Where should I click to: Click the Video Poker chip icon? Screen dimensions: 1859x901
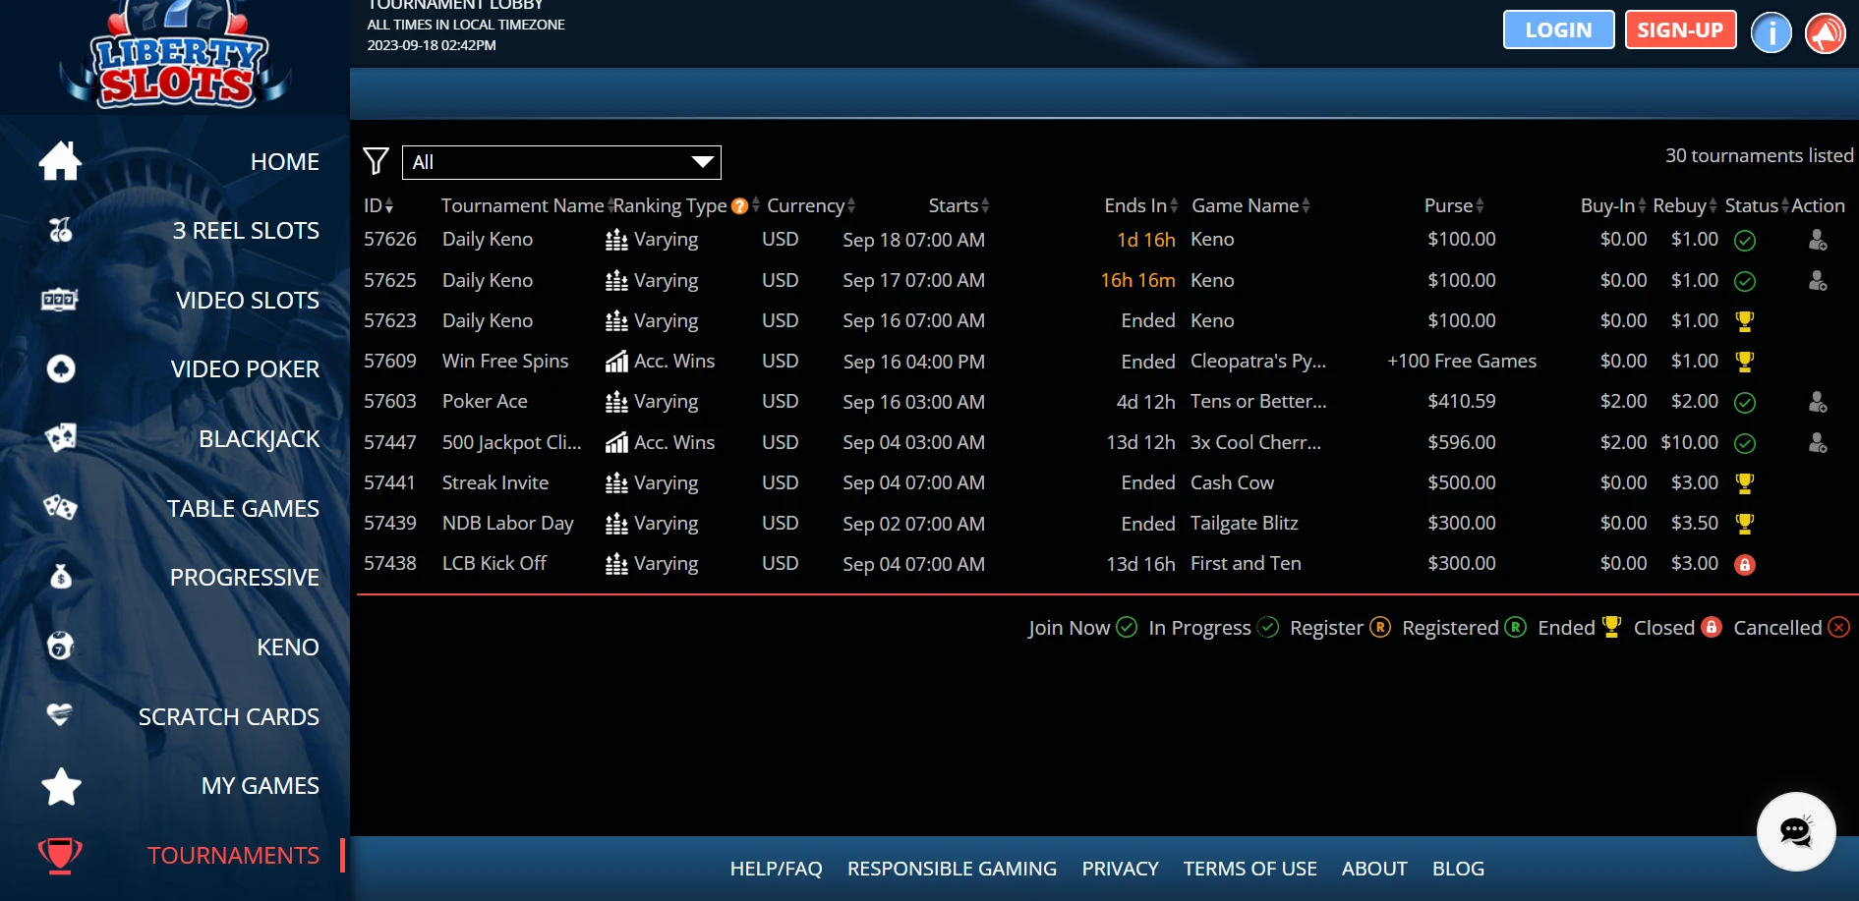tap(61, 368)
